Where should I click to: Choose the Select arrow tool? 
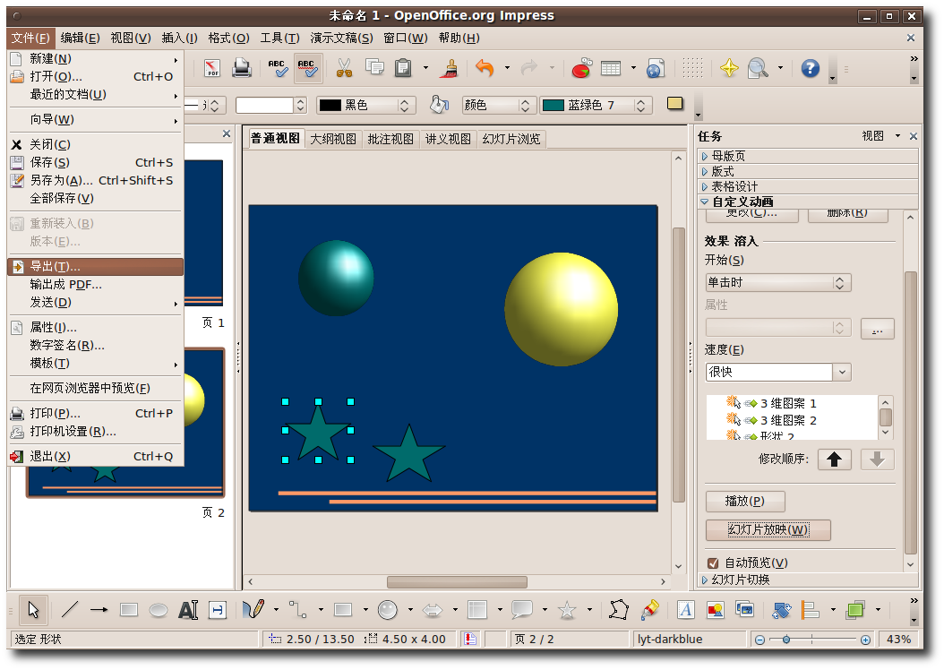(33, 610)
